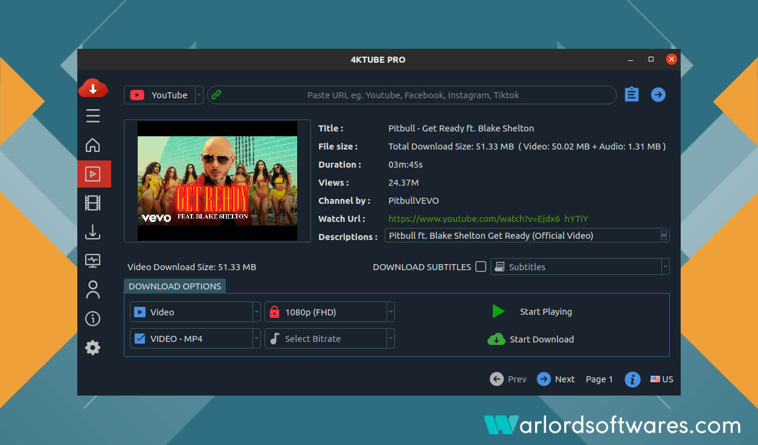Click the paste clipboard icon

coord(632,95)
